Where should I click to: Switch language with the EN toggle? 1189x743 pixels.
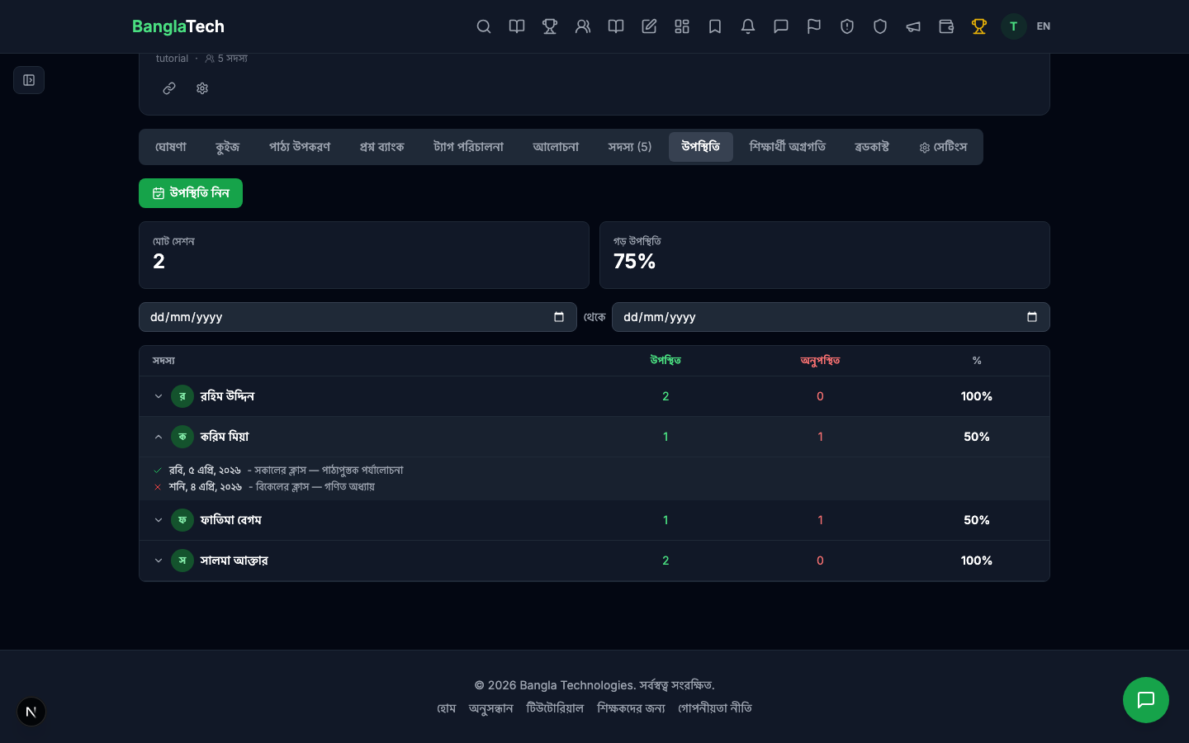(1044, 26)
